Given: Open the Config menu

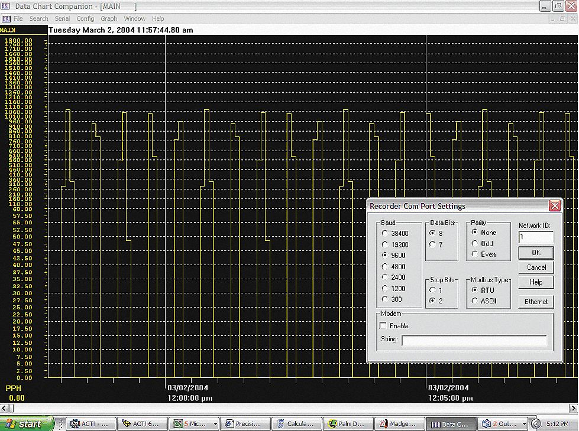Looking at the screenshot, I should click(85, 18).
